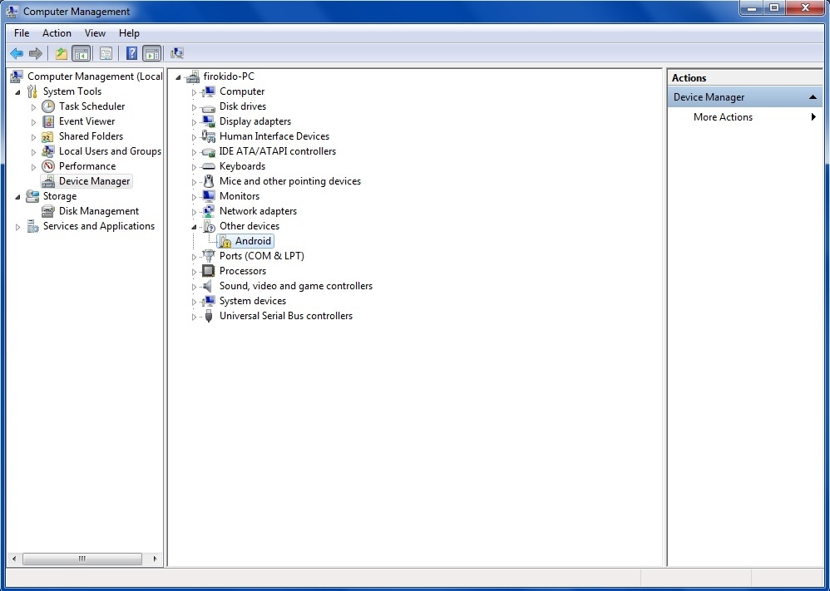The height and width of the screenshot is (591, 830).
Task: Click the Local Users and Groups icon
Action: click(x=48, y=151)
